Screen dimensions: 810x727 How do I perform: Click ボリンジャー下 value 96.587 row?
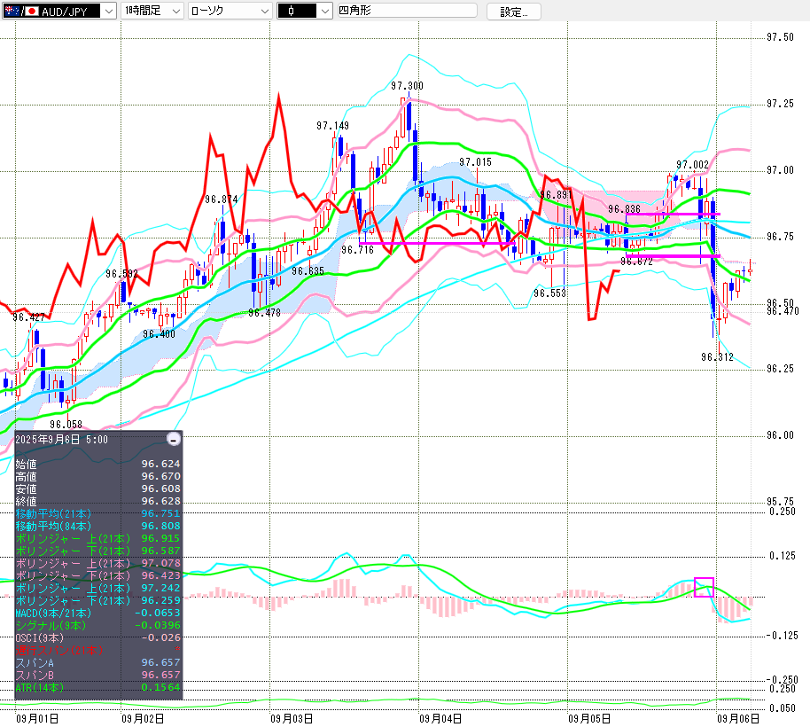(98, 551)
